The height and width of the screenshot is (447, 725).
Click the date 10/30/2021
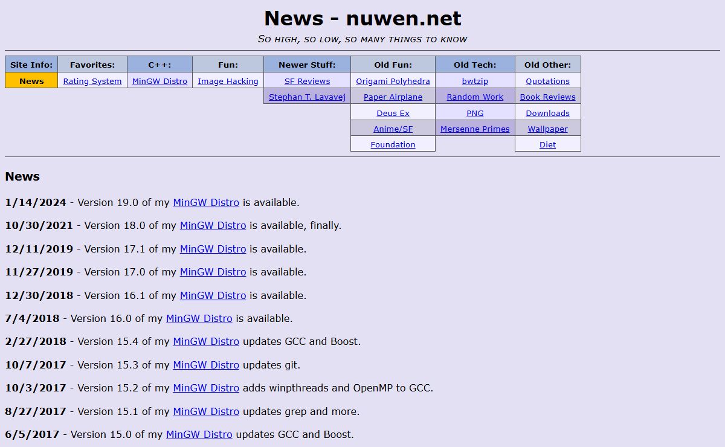pyautogui.click(x=39, y=225)
